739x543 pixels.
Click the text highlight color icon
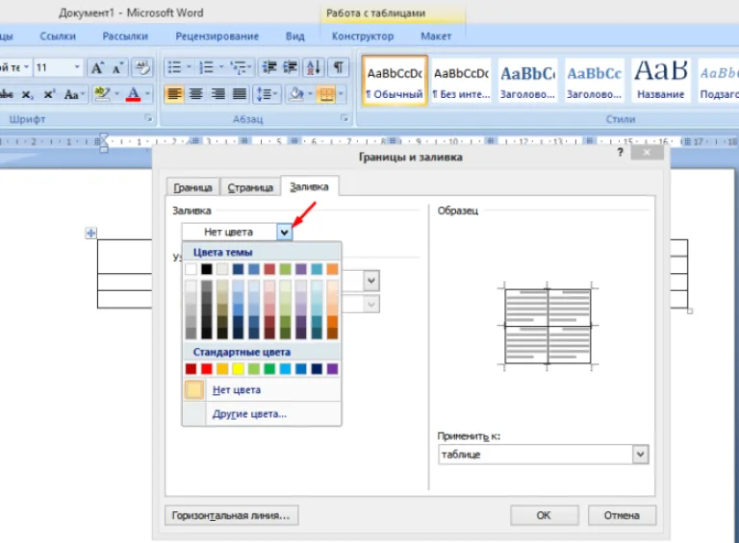click(102, 94)
